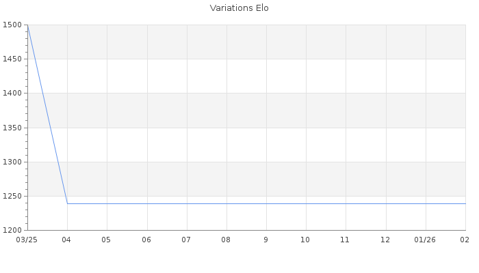Click the 1450 y-axis label
Screen dimensions: 479x273
pos(12,59)
